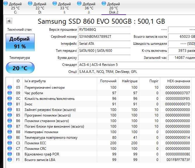Click the transfer mode field SATA/600 | SATA/600
195x168 pixels.
coord(104,51)
